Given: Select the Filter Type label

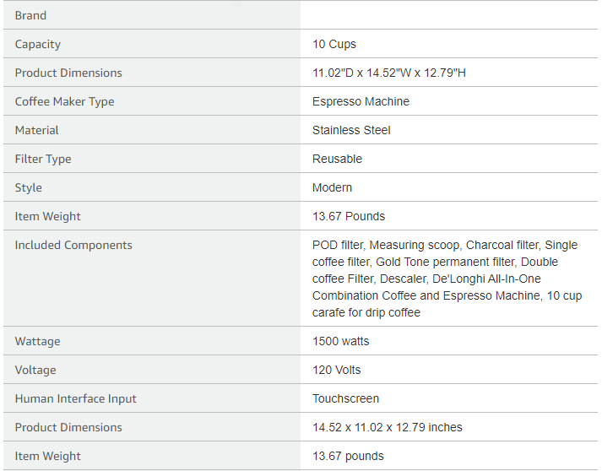Looking at the screenshot, I should [x=43, y=159].
